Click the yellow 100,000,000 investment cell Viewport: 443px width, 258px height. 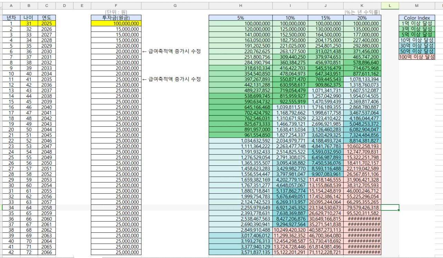(x=116, y=23)
